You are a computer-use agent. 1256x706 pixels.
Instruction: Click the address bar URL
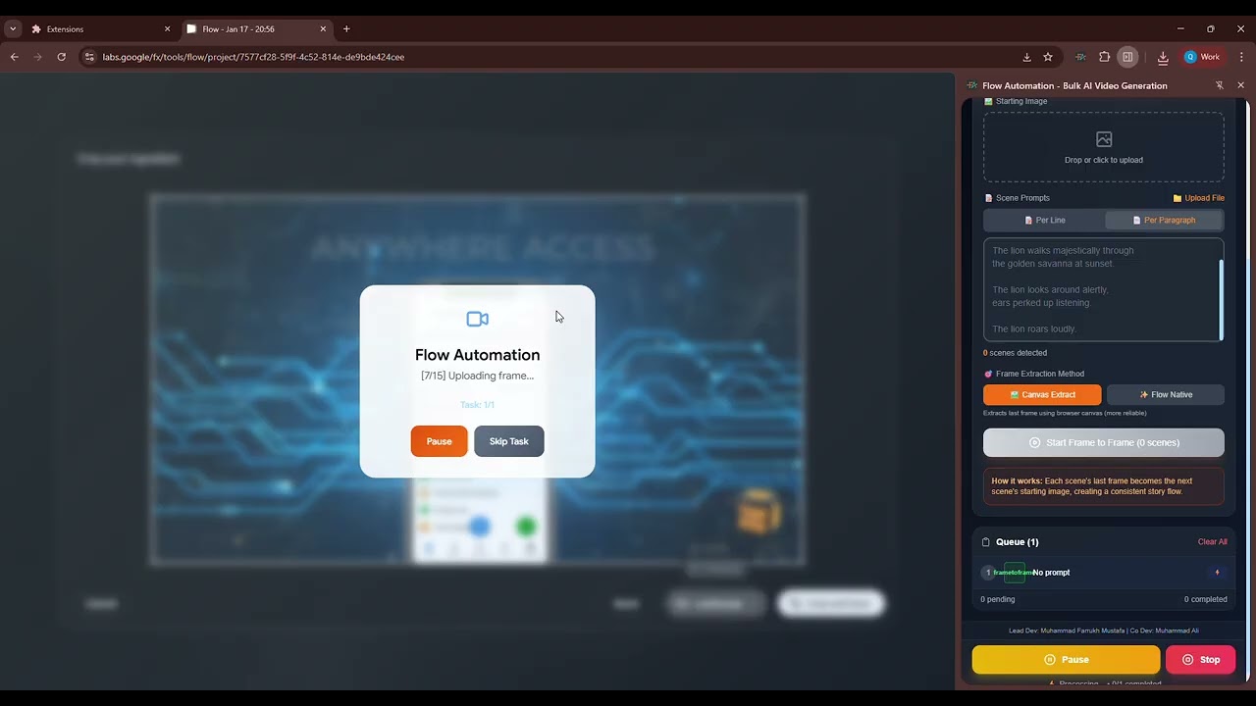pos(253,57)
